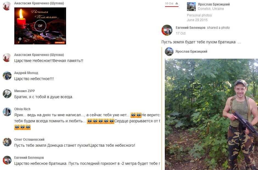
Task: Expand the ellipsis after братишка text
Action: 239,42
